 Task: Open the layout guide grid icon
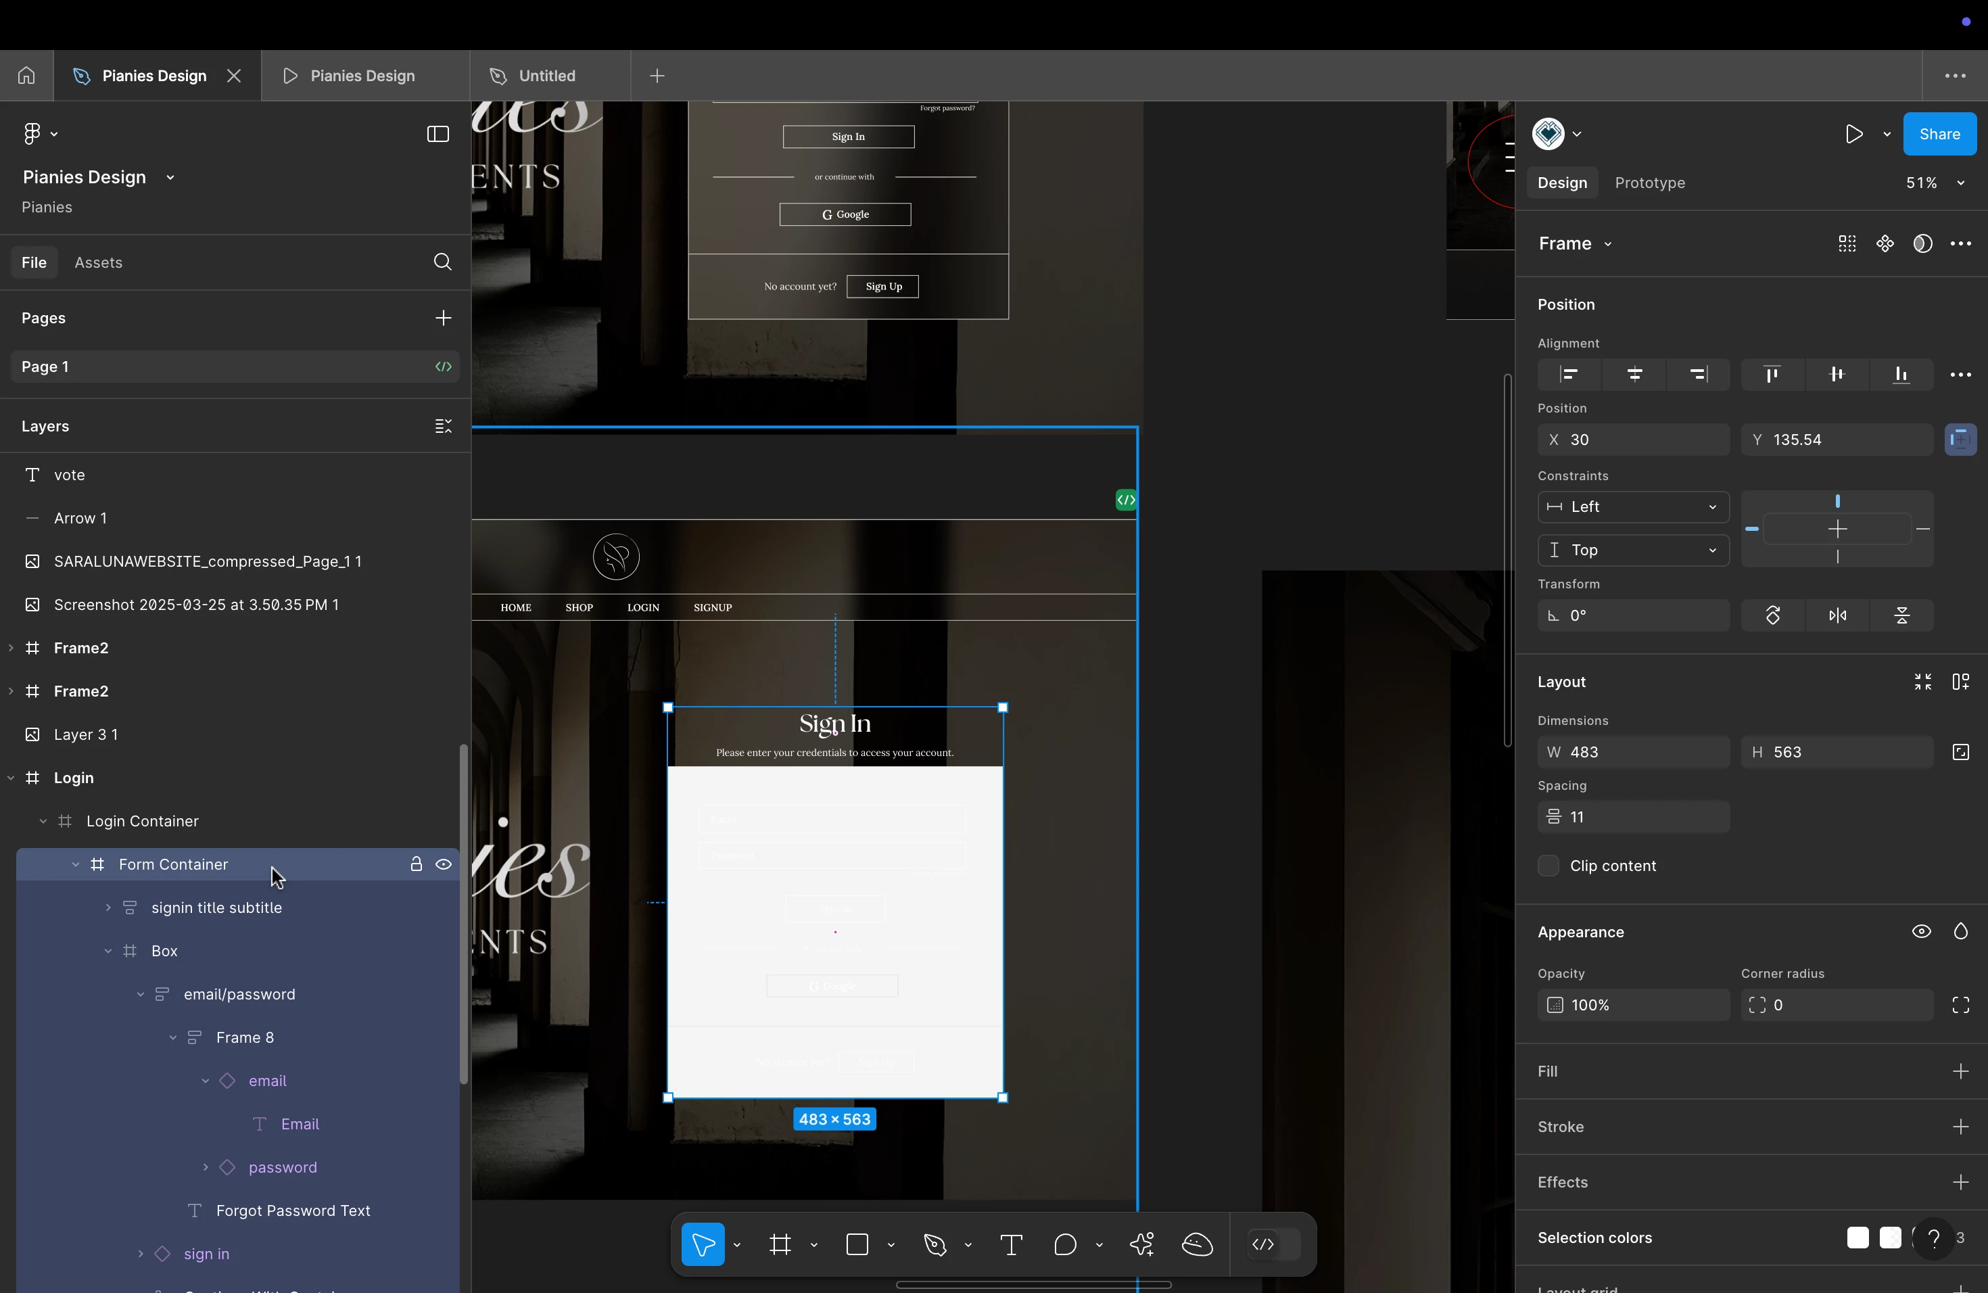(x=1847, y=244)
